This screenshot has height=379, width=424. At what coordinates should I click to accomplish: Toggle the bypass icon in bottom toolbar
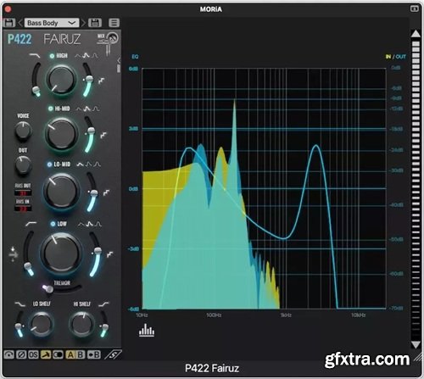coord(9,354)
